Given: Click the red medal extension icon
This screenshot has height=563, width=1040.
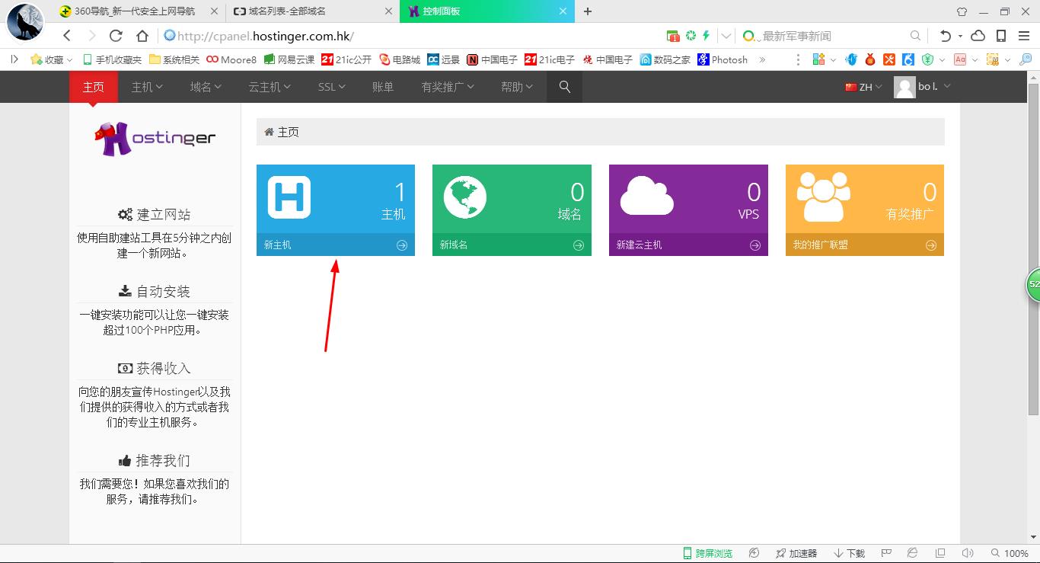Looking at the screenshot, I should pyautogui.click(x=870, y=59).
